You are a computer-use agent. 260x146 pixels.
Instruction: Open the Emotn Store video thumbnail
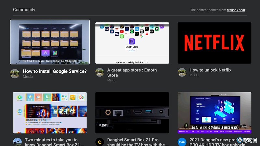[x=132, y=43]
